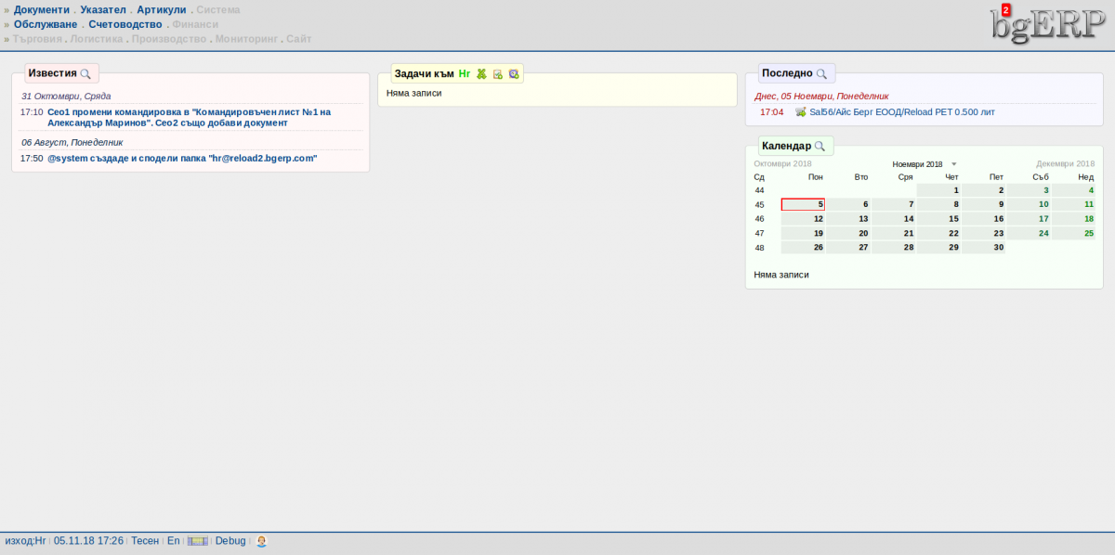Open Търговия menu item

point(38,39)
